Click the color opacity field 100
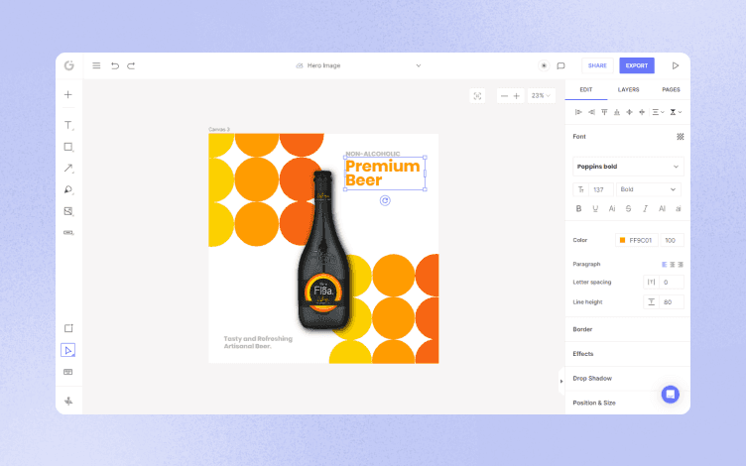The height and width of the screenshot is (466, 746). point(672,241)
